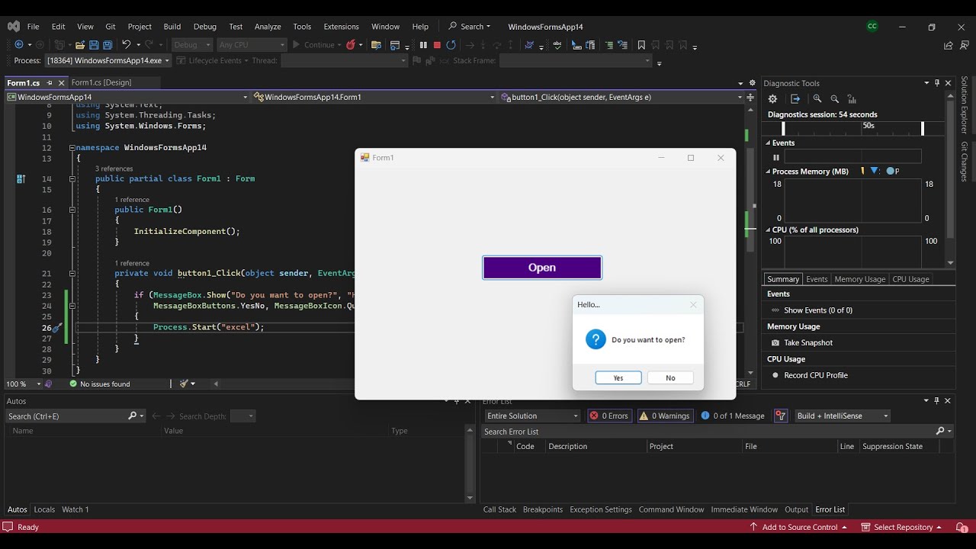Restart debugging with the circular arrow icon
This screenshot has width=976, height=549.
(x=451, y=45)
